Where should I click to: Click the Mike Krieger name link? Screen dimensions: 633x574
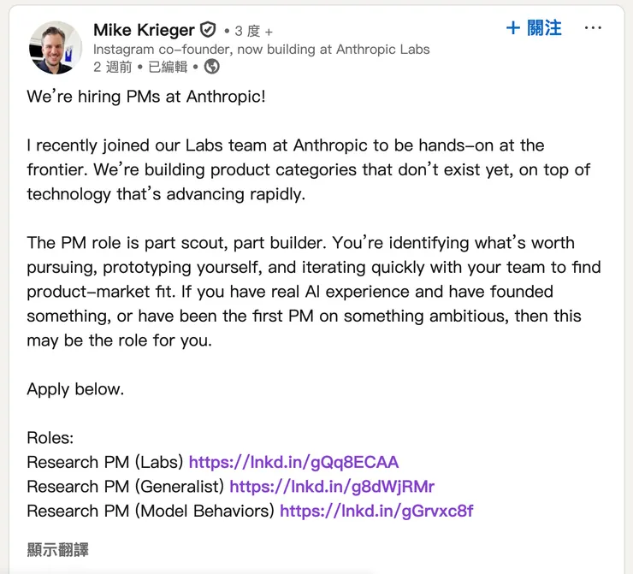click(144, 30)
